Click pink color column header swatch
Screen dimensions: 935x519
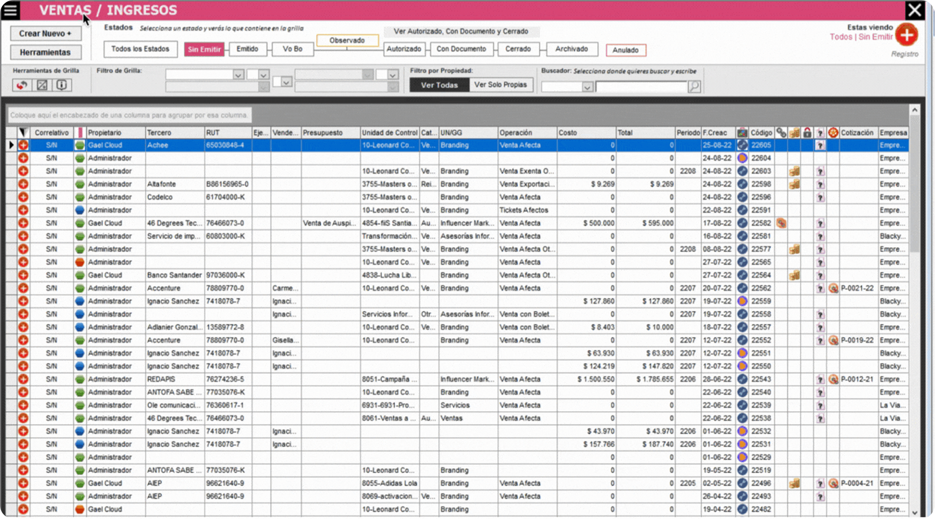coord(80,132)
